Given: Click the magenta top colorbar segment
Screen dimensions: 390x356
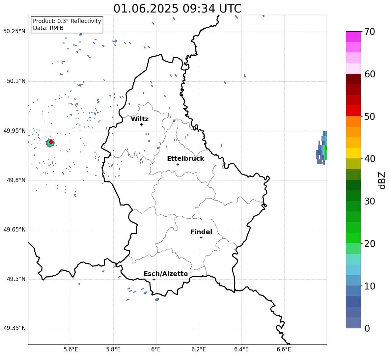Looking at the screenshot, I should click(353, 37).
